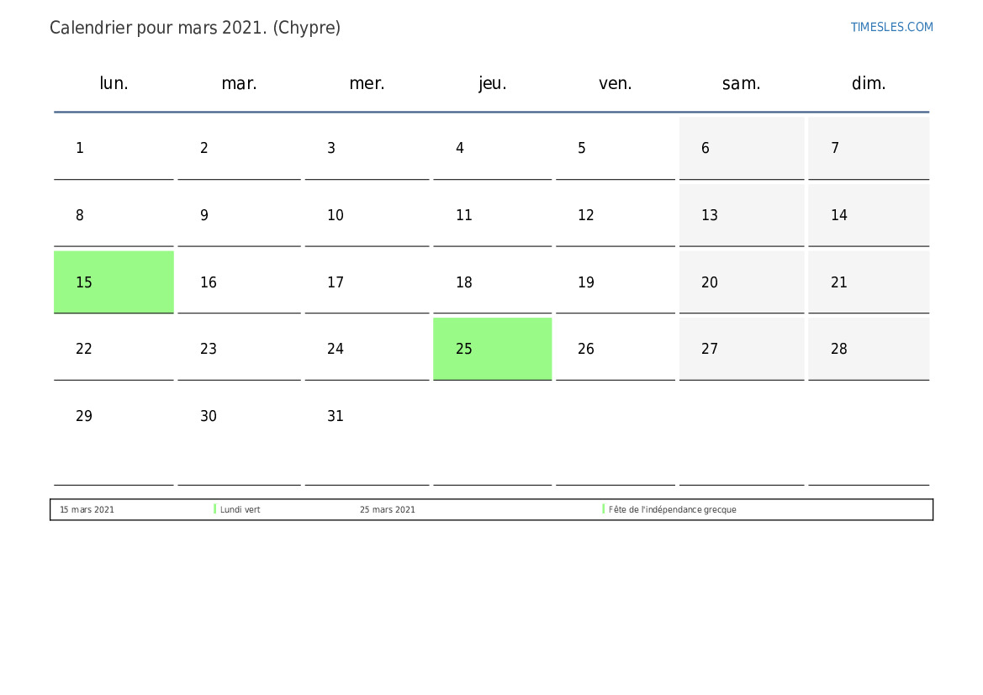Click the 'lun.' weekday header
Image resolution: width=983 pixels, height=695 pixels.
click(114, 83)
